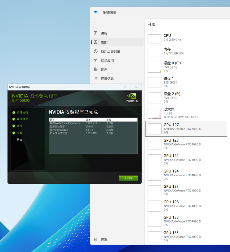Click Ethernet '发送: 88.0 接收: 48.0 Kbps' text
Viewport: 230px width, 252px height.
[x=181, y=117]
